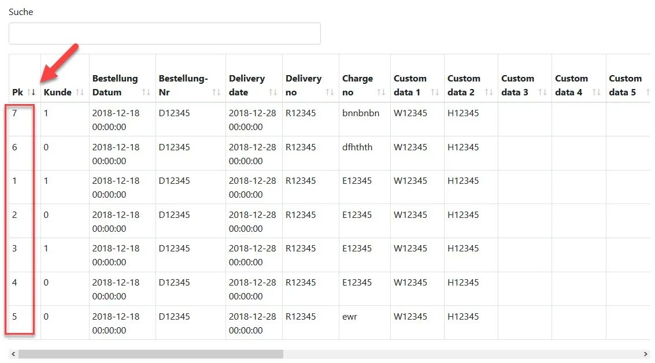Click Delivery no sort arrows icon
The image size is (655, 363).
[330, 92]
